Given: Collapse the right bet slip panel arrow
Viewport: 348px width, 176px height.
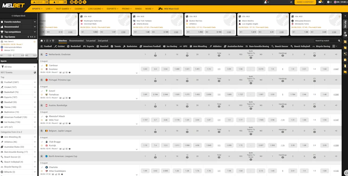Looking at the screenshot, I should tap(345, 16).
